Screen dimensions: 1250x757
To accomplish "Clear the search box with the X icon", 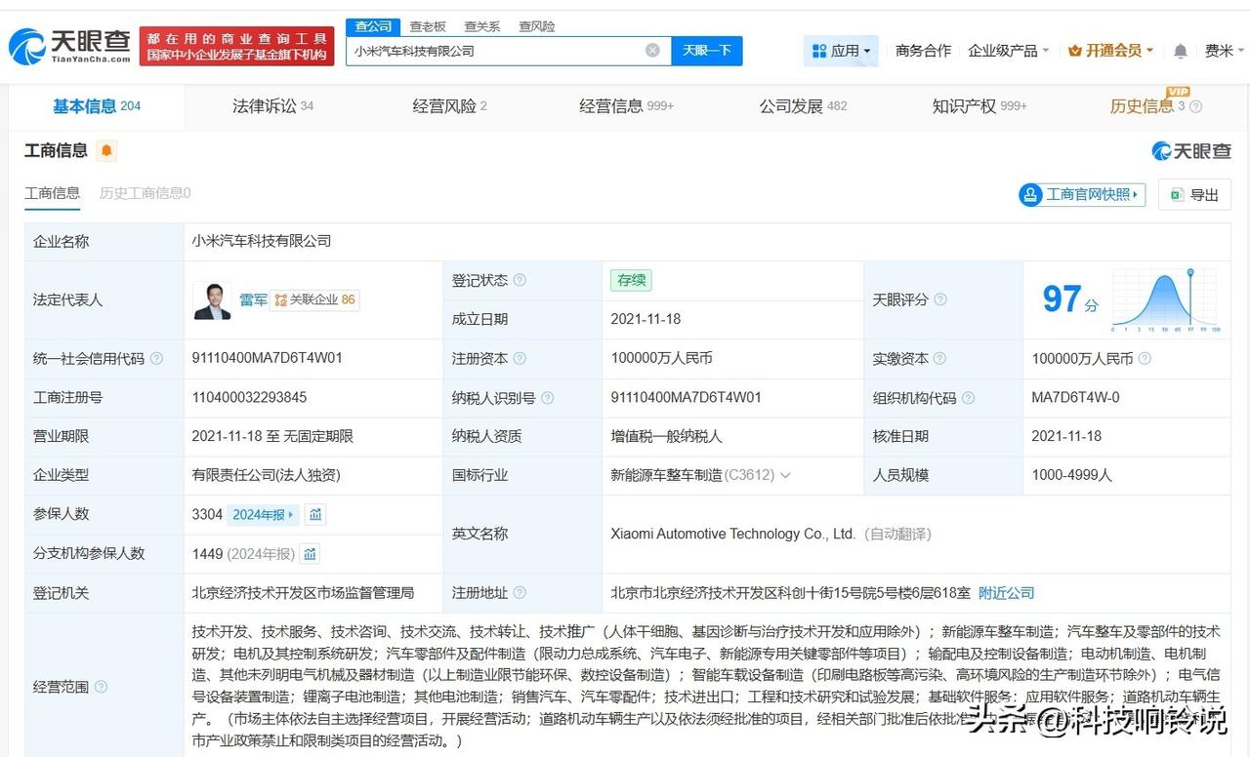I will tap(652, 51).
